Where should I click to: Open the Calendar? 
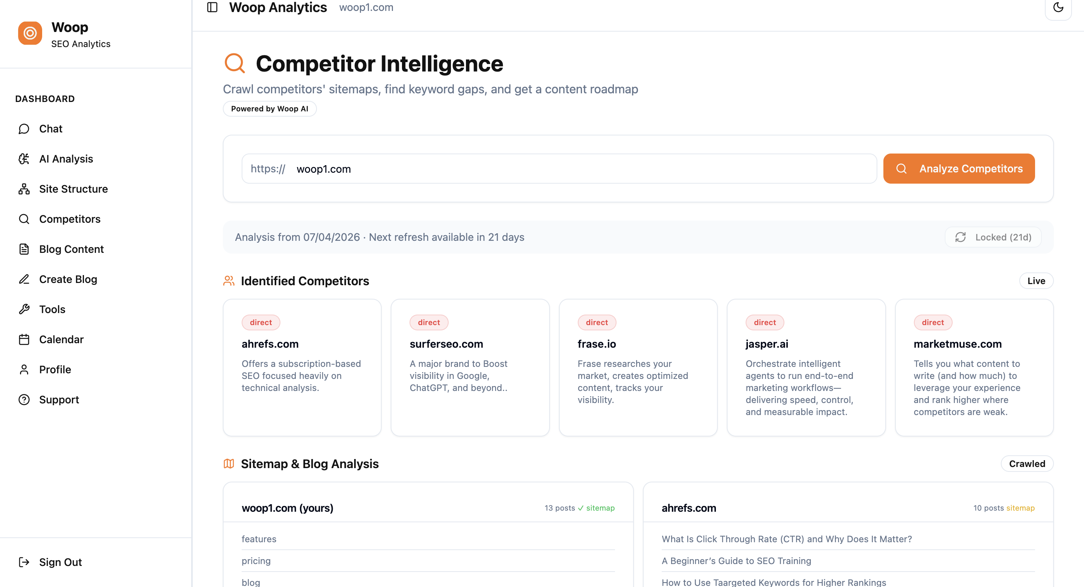coord(61,339)
